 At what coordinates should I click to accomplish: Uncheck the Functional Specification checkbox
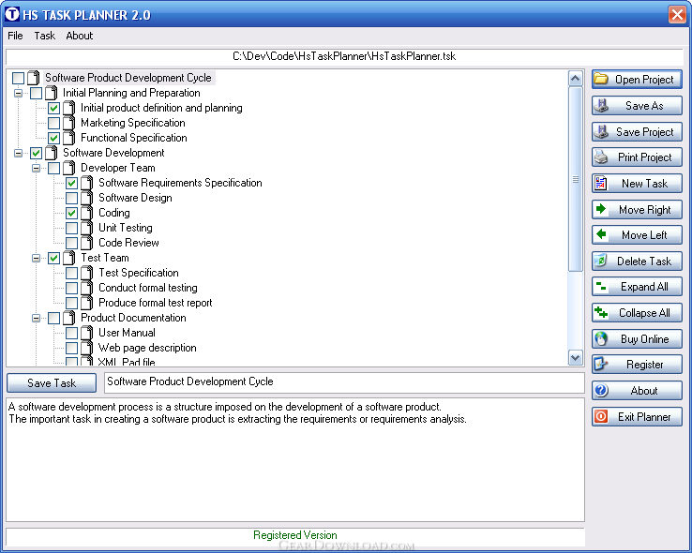[53, 138]
